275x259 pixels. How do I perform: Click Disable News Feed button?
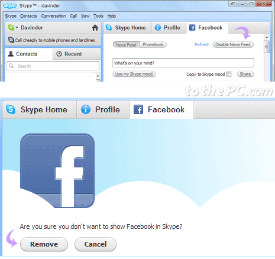click(x=233, y=44)
